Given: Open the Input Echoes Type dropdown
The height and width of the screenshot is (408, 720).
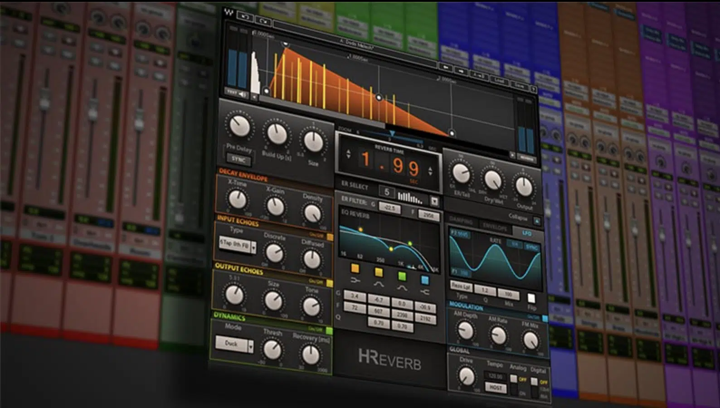Looking at the screenshot, I should coord(238,244).
